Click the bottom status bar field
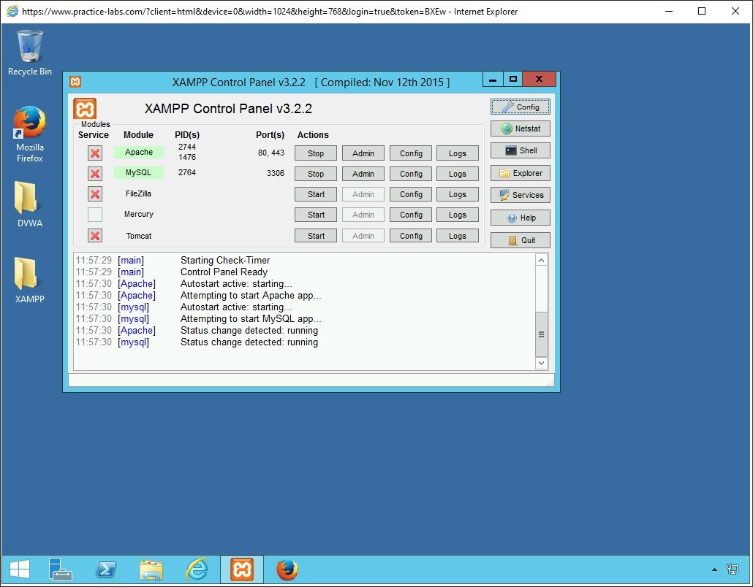The height and width of the screenshot is (587, 753). (311, 380)
